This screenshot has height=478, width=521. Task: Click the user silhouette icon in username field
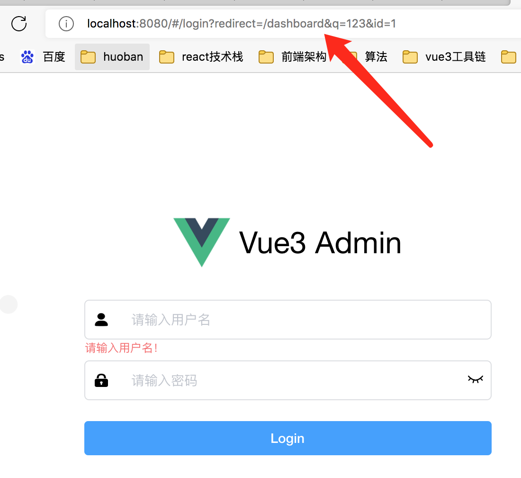(101, 320)
